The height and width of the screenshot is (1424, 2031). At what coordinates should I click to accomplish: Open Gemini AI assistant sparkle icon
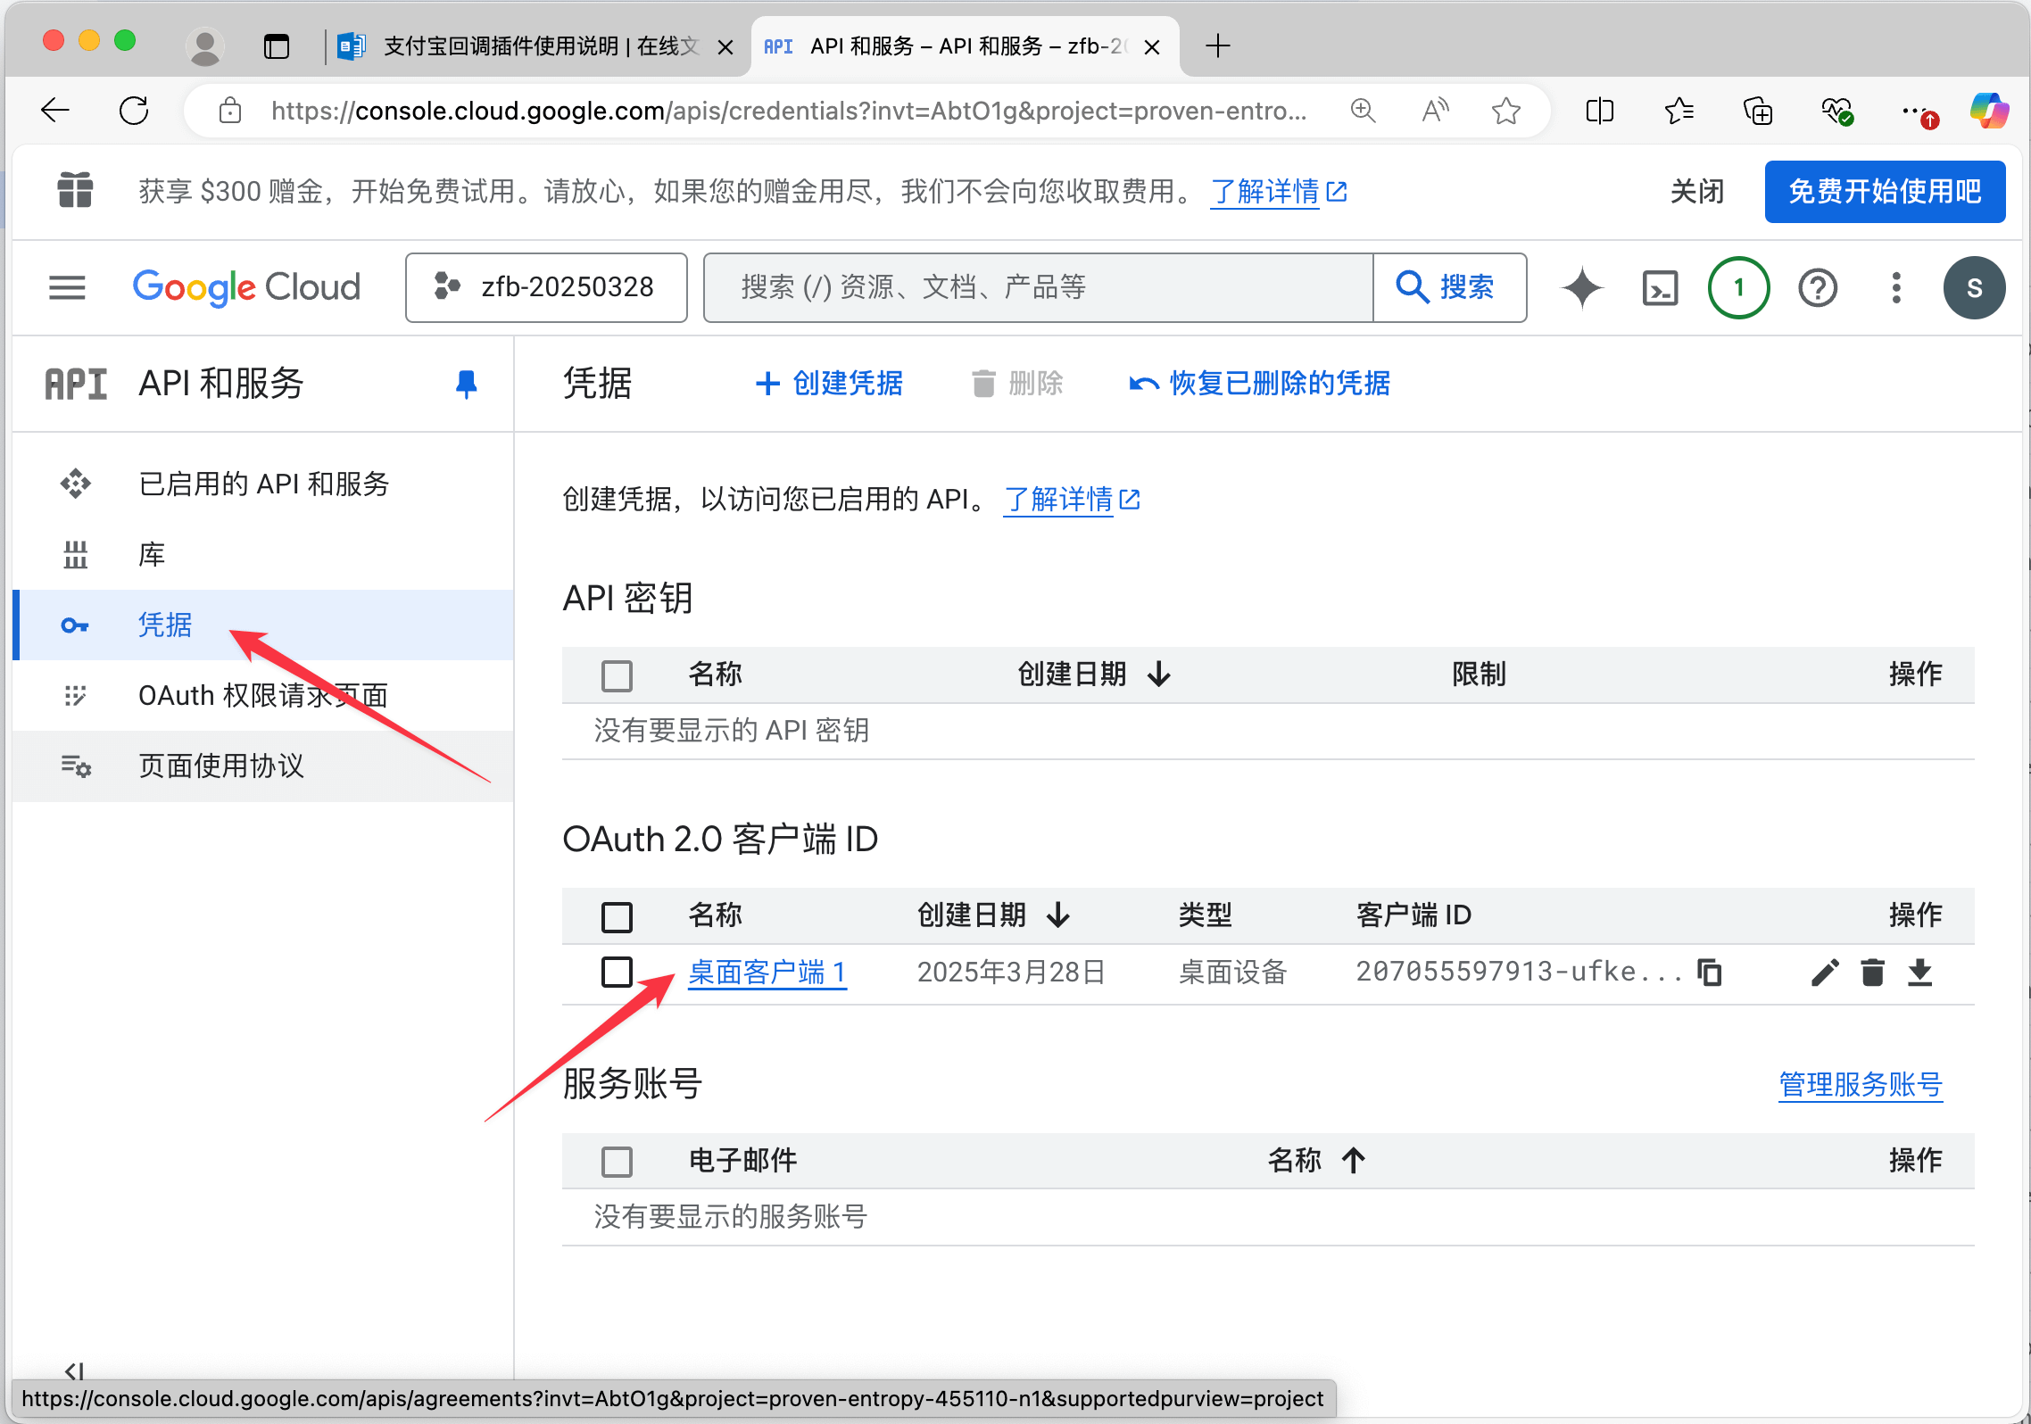tap(1582, 287)
